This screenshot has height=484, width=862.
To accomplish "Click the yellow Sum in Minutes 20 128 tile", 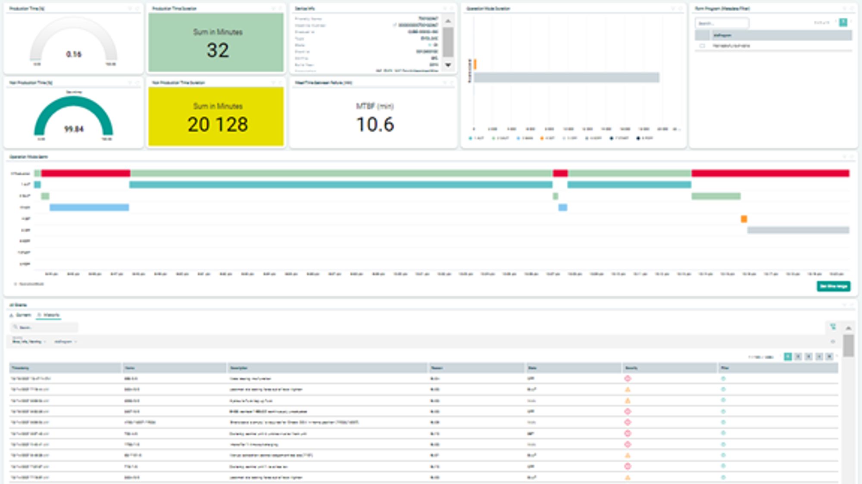I will 216,117.
